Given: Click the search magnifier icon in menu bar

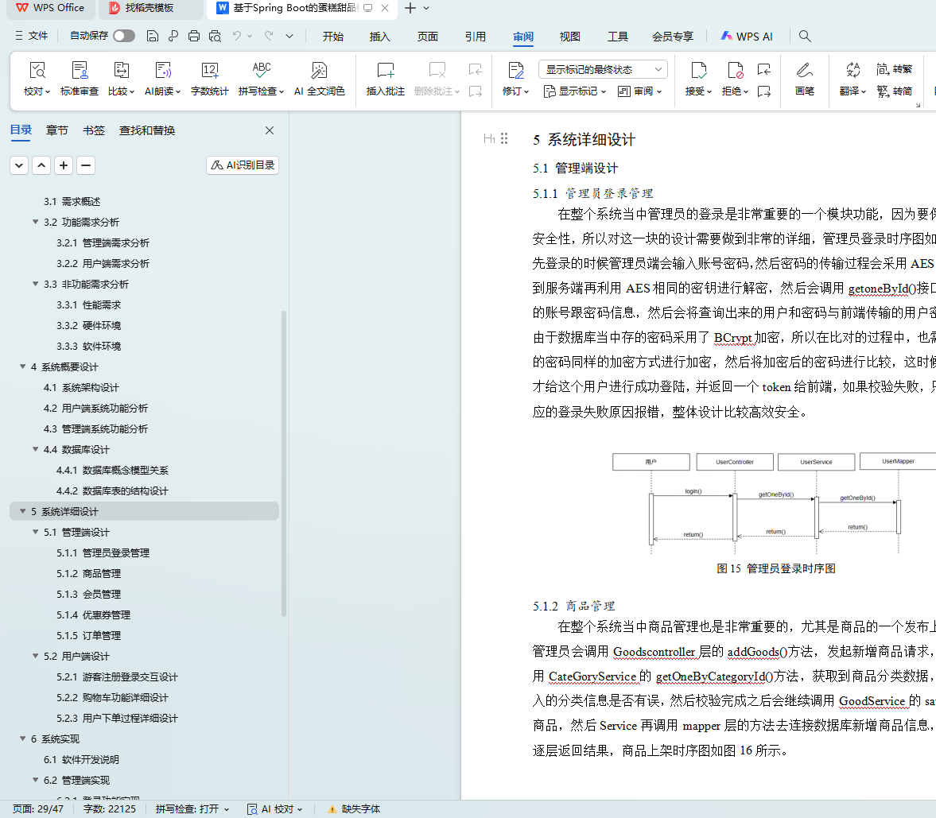Looking at the screenshot, I should point(805,37).
